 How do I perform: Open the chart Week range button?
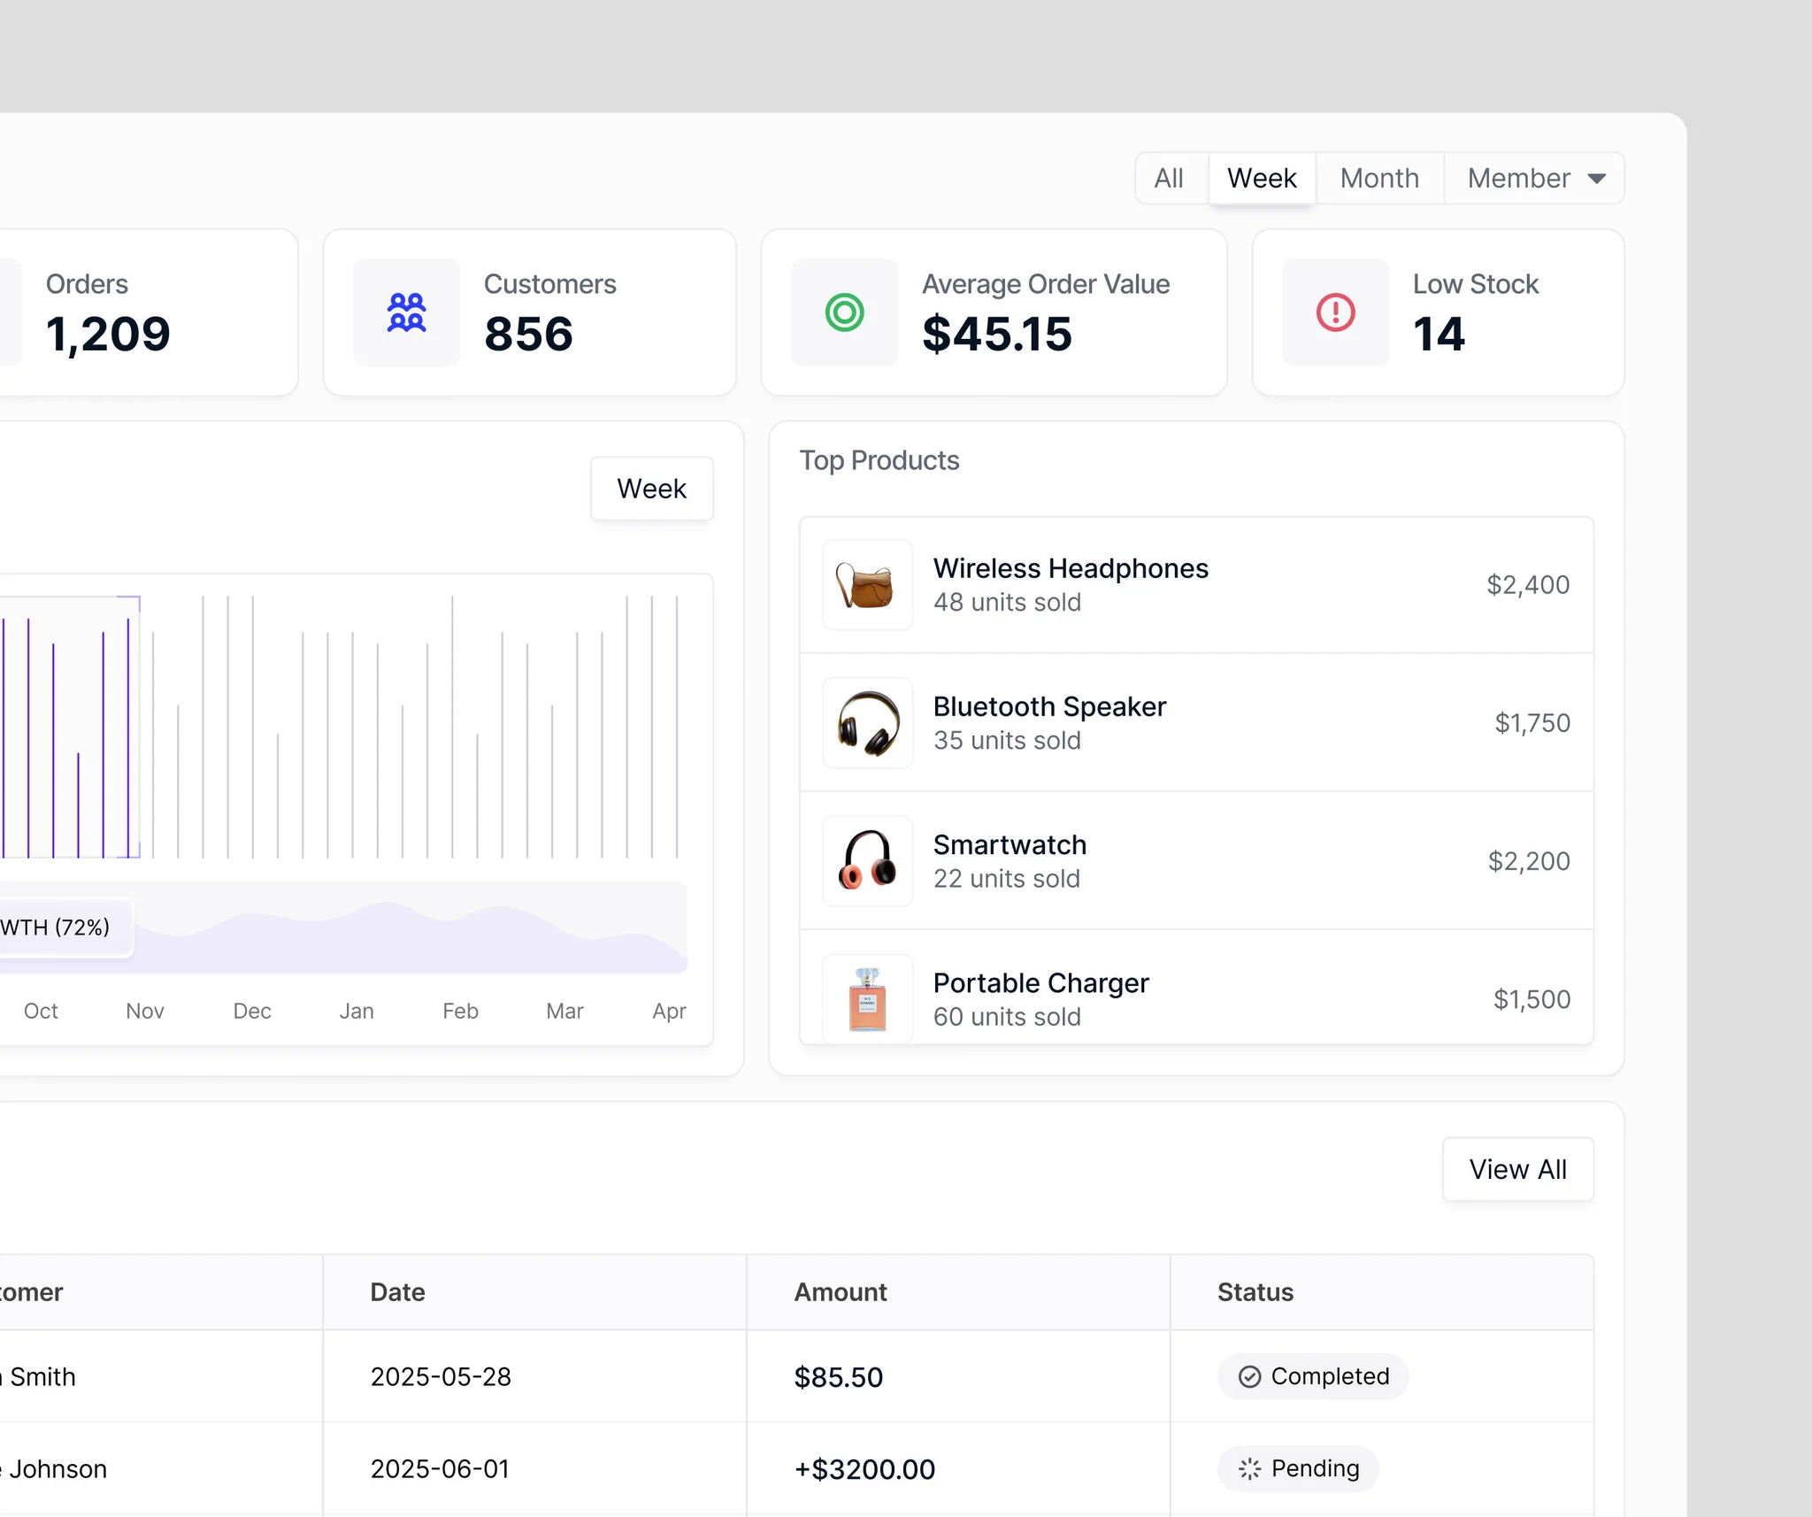pos(652,489)
